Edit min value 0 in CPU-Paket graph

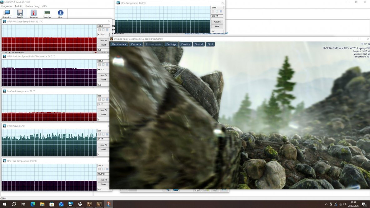[103, 155]
